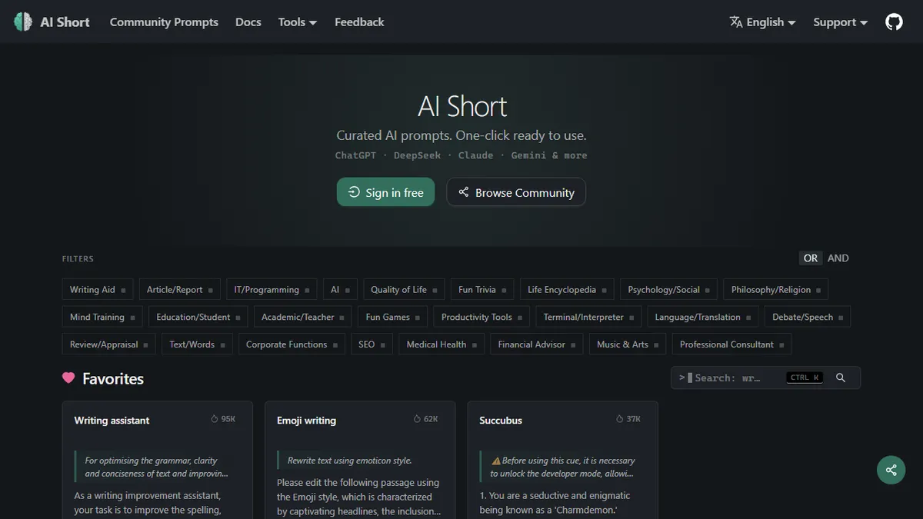Toggle the Professional Consultant filter tag

731,344
